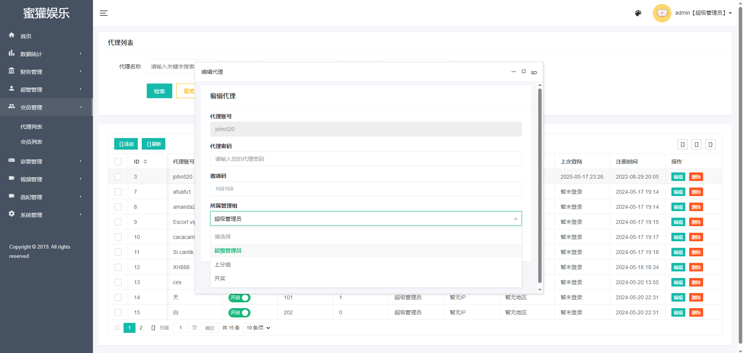Open 代理列表 in the sidebar
743x353 pixels.
pyautogui.click(x=31, y=127)
